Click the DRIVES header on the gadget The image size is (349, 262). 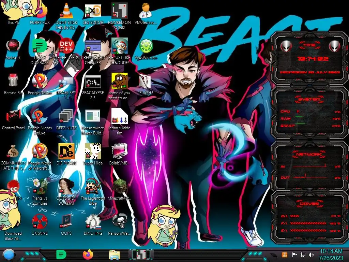pyautogui.click(x=309, y=204)
